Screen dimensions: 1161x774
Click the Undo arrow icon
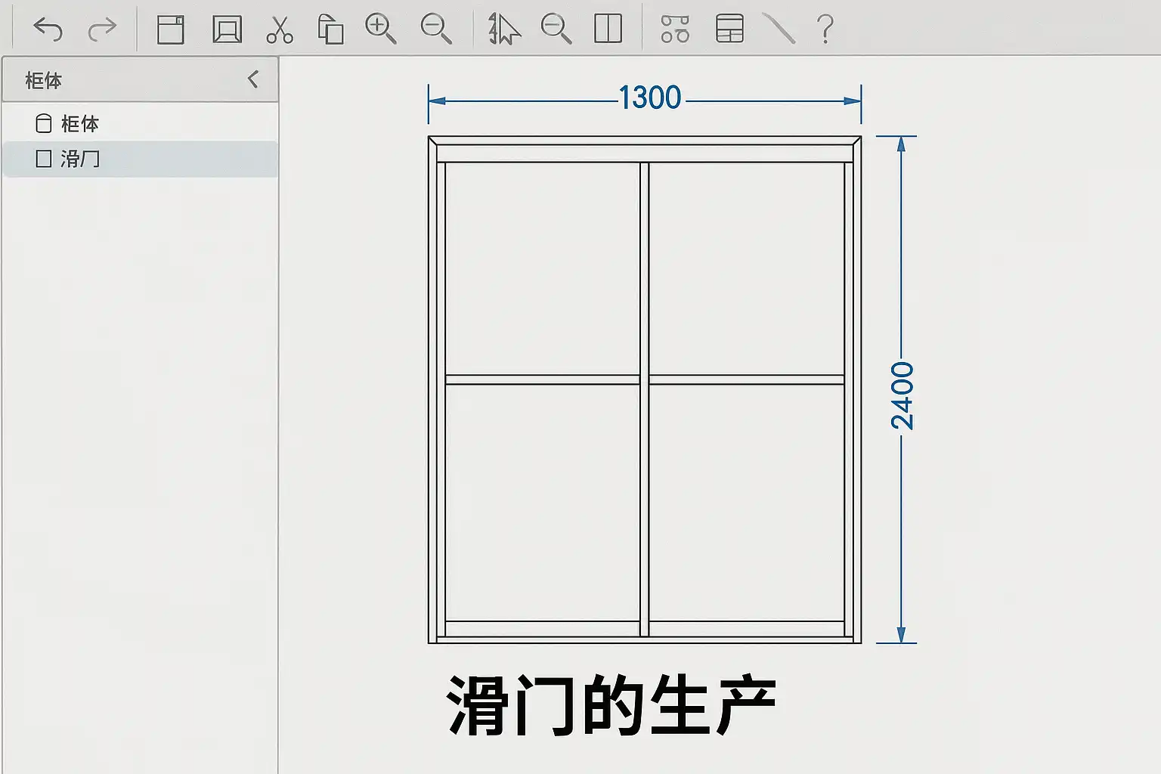48,29
